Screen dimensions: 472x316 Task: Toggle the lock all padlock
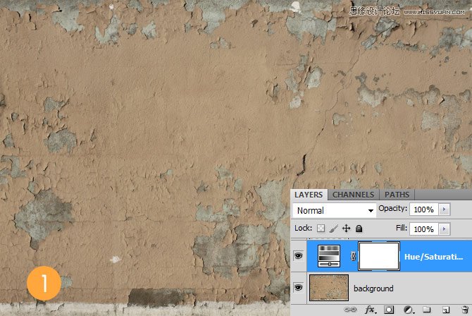[359, 229]
